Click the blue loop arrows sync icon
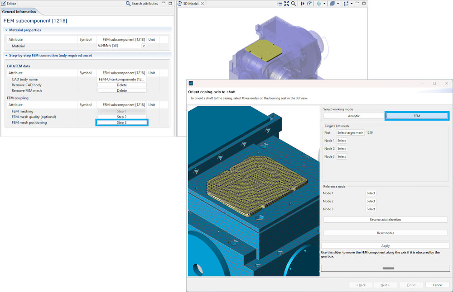 (346, 4)
